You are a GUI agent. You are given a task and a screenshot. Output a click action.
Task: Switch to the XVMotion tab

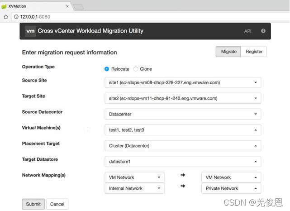(36, 6)
